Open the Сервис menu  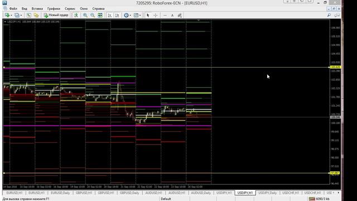pyautogui.click(x=70, y=9)
